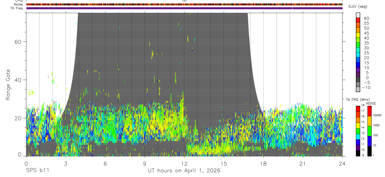
Task: Click the purple TX Freq strip above the plot
Action: tap(184, 8)
